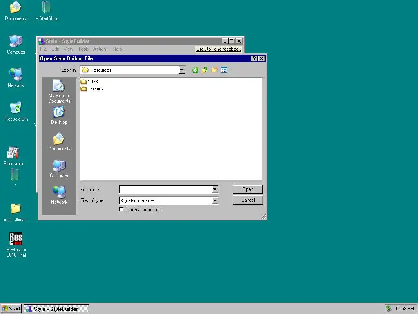
Task: Select the aero_ultimat folder on desktop
Action: click(x=16, y=213)
